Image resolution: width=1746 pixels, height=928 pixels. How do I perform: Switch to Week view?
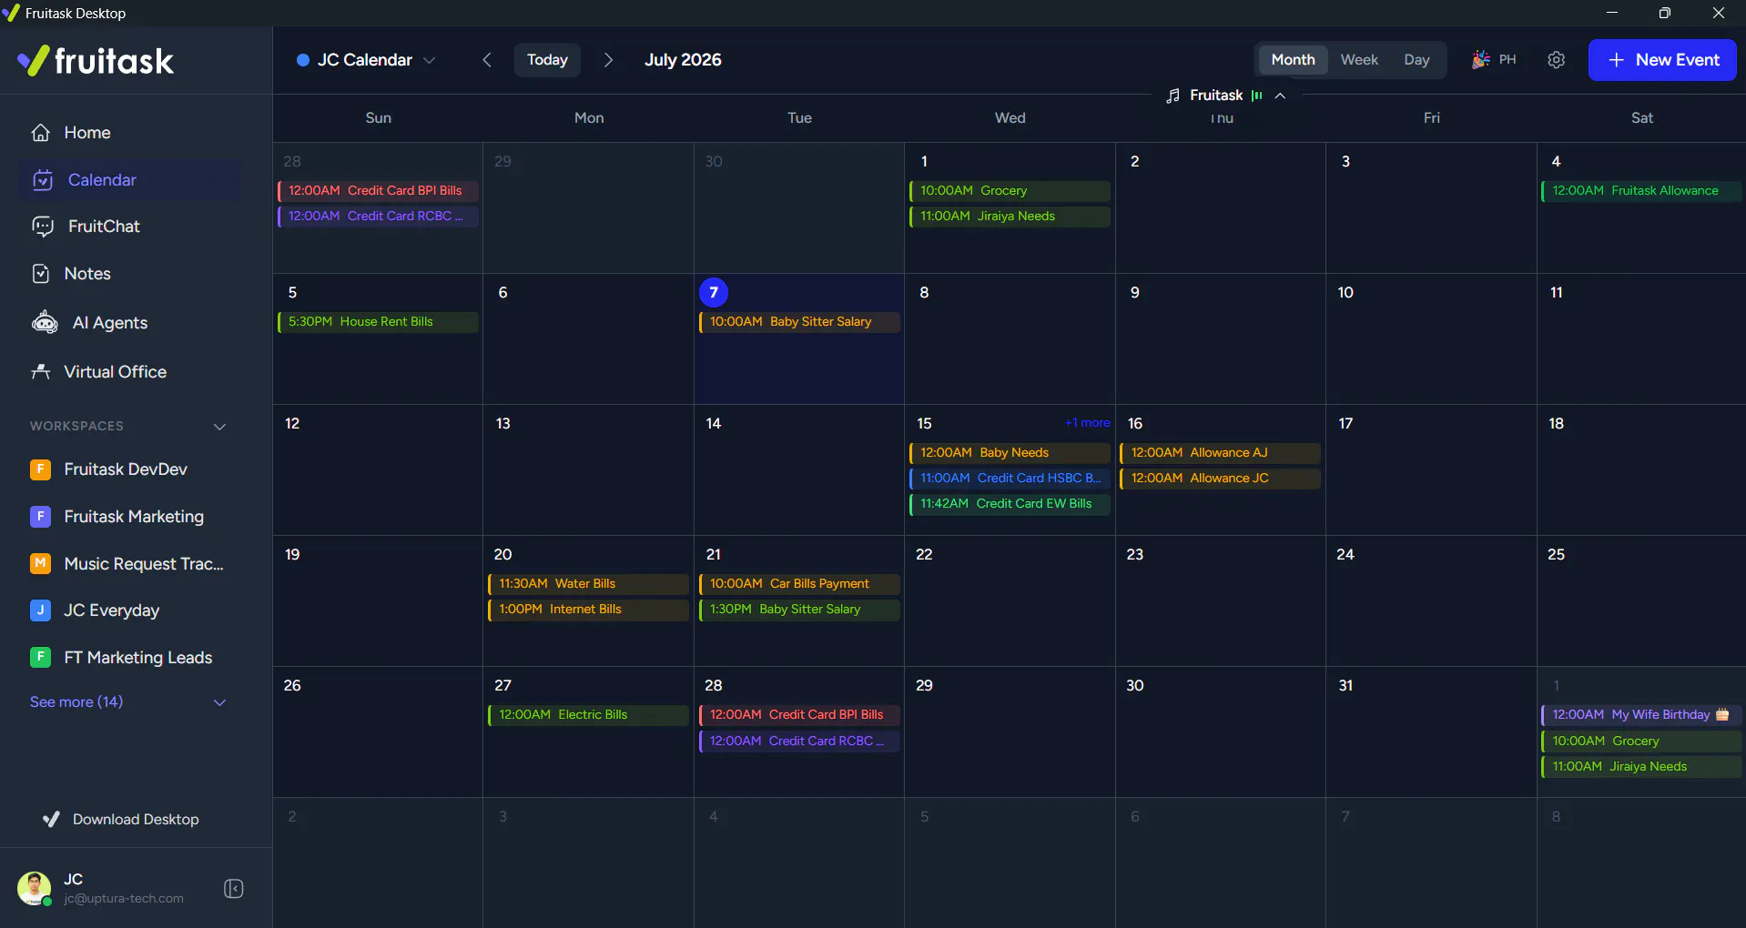pyautogui.click(x=1359, y=60)
